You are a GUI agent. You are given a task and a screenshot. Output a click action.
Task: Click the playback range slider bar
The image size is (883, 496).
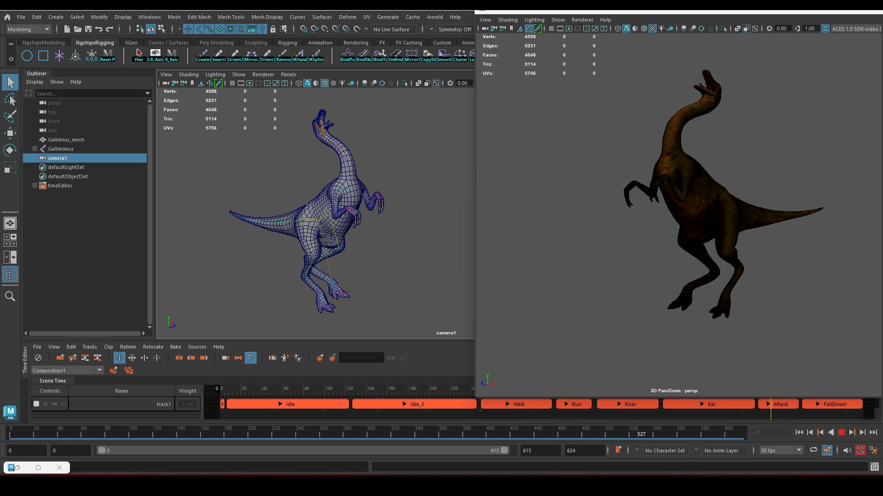[x=303, y=450]
